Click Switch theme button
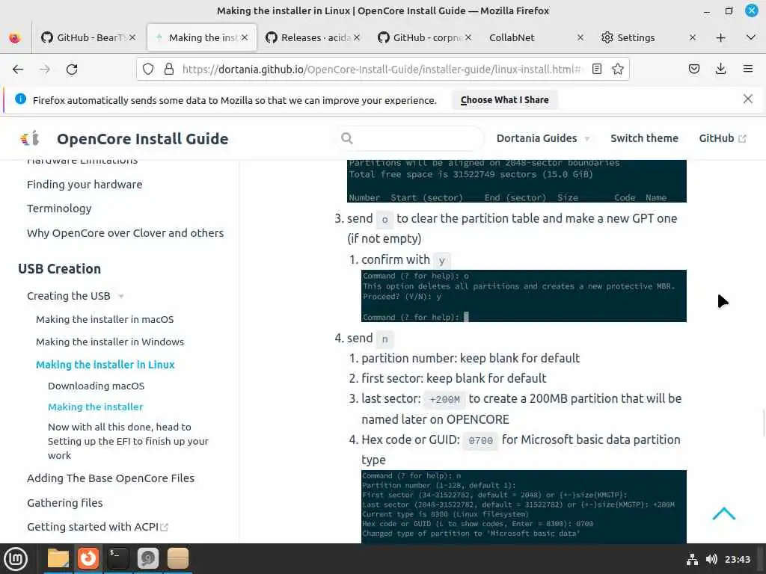Screen dimensions: 766x574 tap(644, 138)
